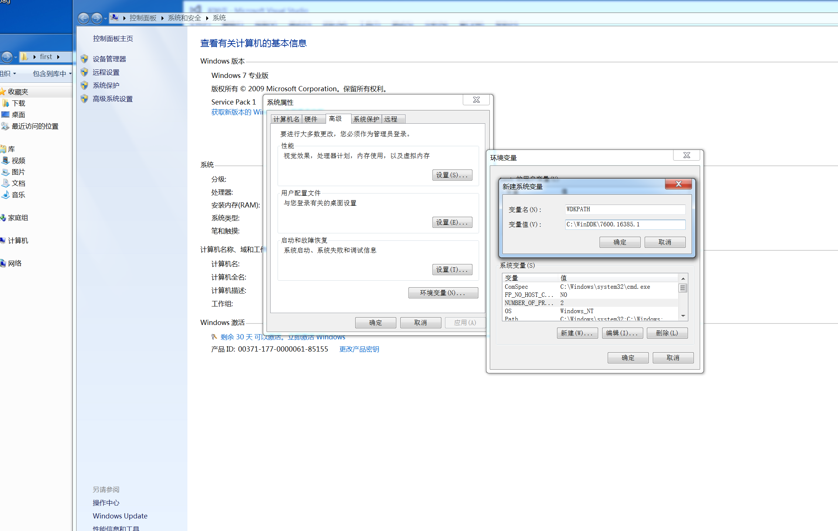
Task: Open 远程设置 from the left sidebar
Action: (x=106, y=72)
